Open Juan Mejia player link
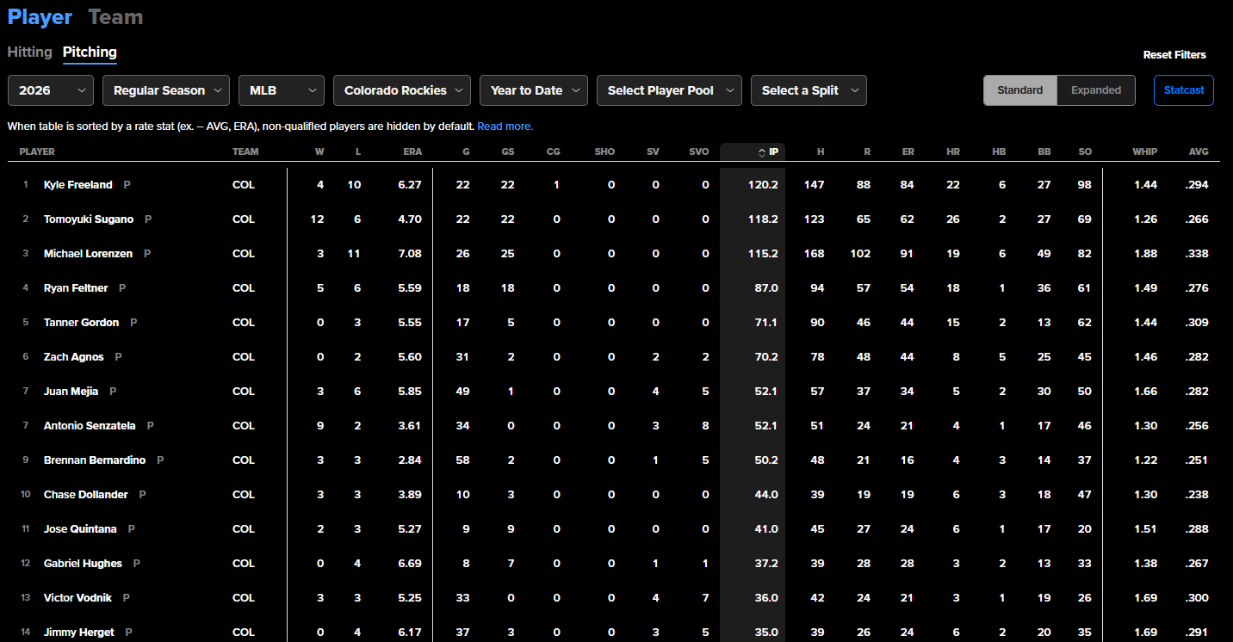Screen dimensions: 1233x642 point(71,392)
